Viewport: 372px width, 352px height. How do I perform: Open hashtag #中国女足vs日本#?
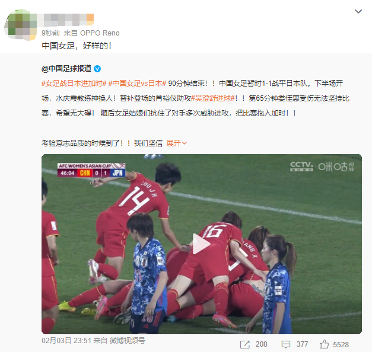[137, 84]
